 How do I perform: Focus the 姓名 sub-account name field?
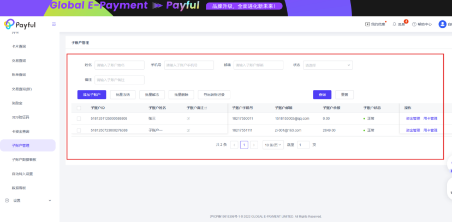point(120,65)
